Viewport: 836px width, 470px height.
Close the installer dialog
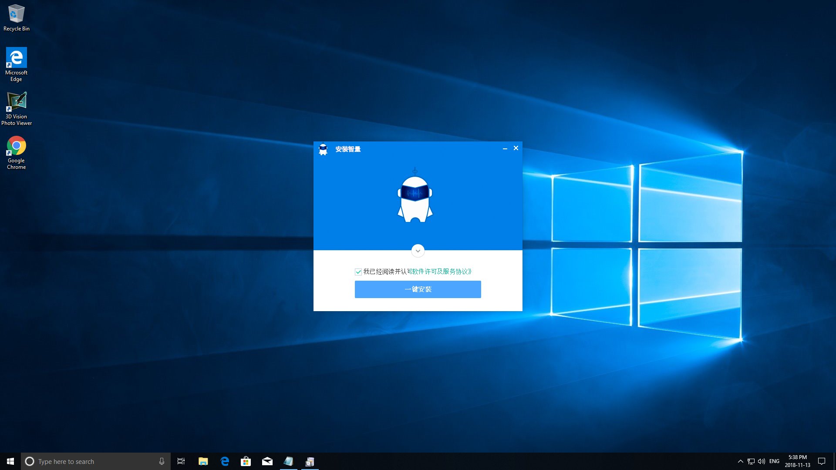(516, 148)
